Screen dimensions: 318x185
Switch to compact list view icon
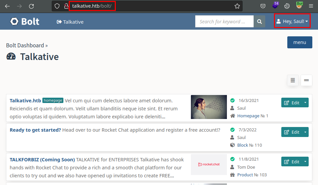pos(306,80)
